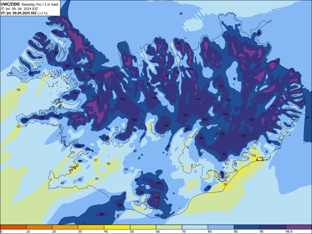The image size is (312, 234).
Task: Select the map value '82'
Action: [62, 183]
